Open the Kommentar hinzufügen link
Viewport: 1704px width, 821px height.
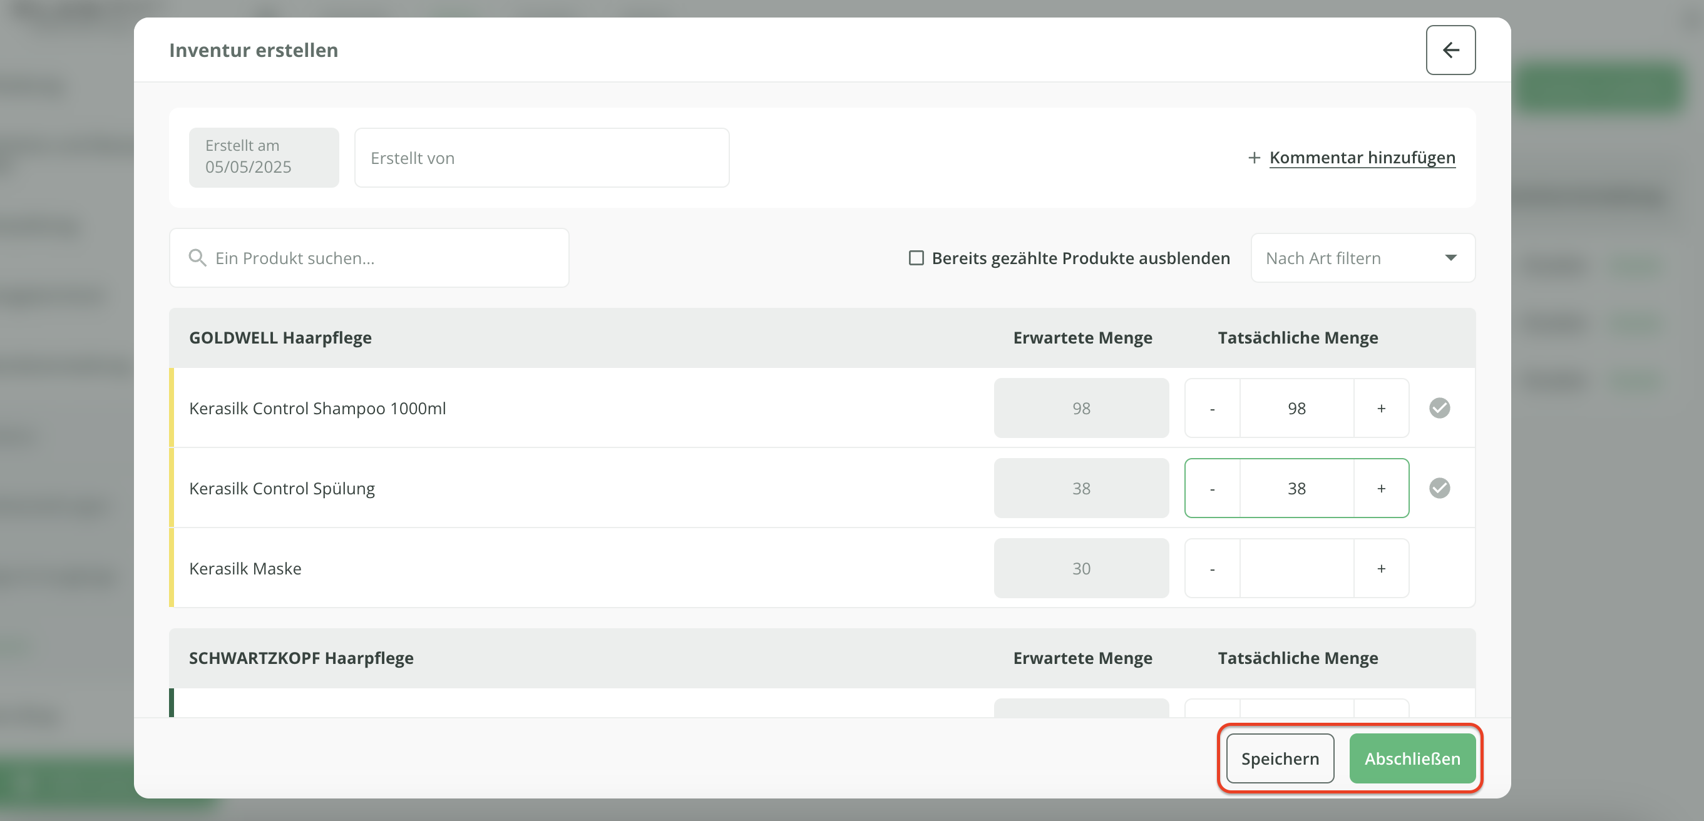click(x=1362, y=158)
